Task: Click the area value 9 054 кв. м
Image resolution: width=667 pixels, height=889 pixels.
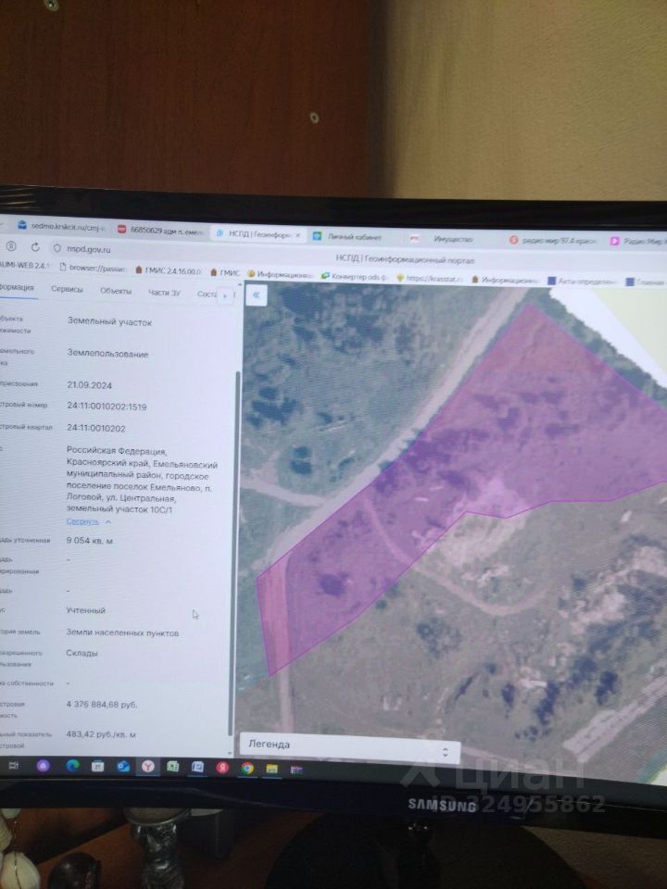Action: [90, 540]
